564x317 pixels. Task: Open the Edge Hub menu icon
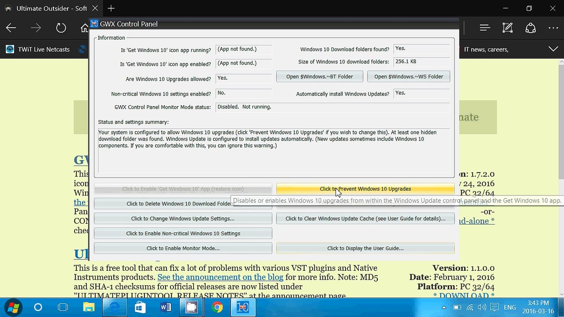tap(485, 28)
